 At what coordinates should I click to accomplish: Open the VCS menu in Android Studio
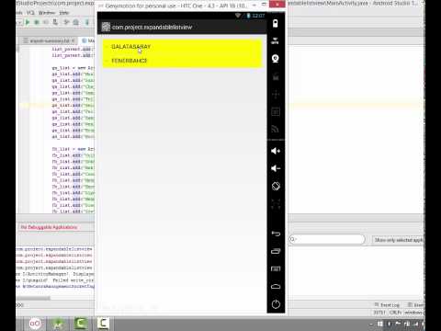30,13
